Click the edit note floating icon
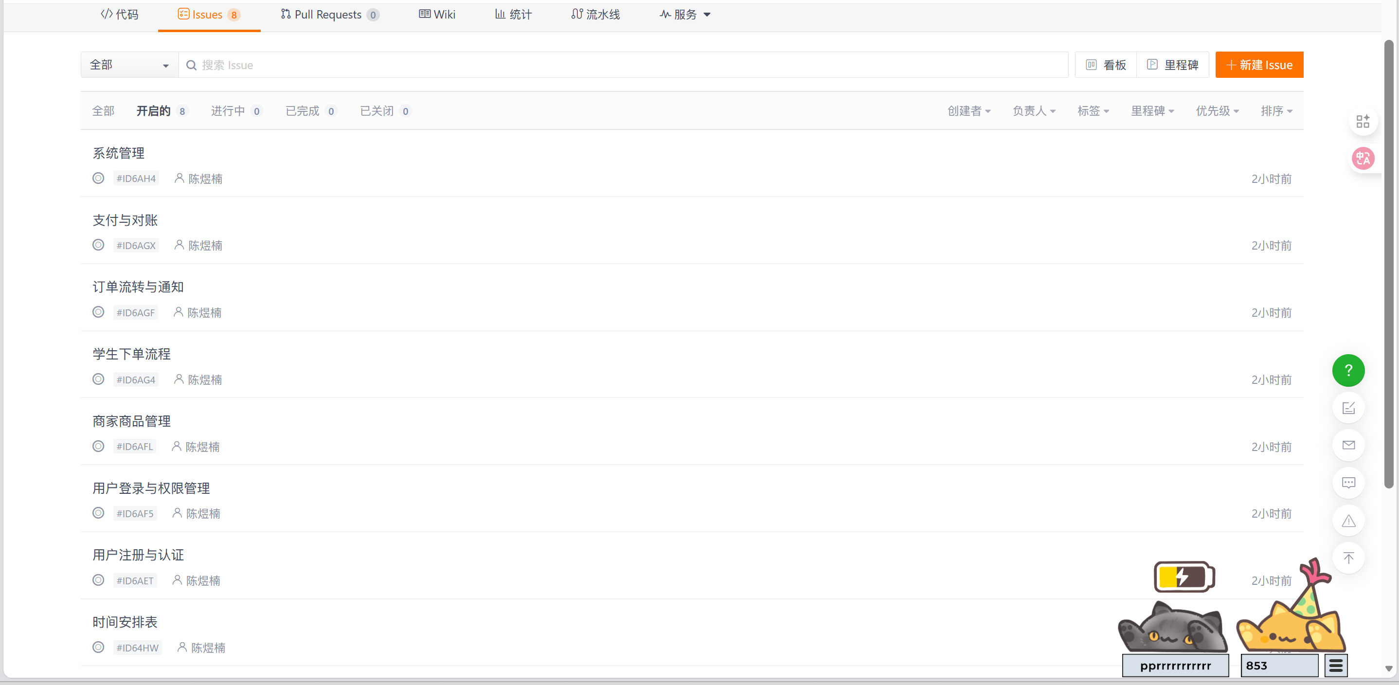Viewport: 1399px width, 685px height. [x=1348, y=408]
